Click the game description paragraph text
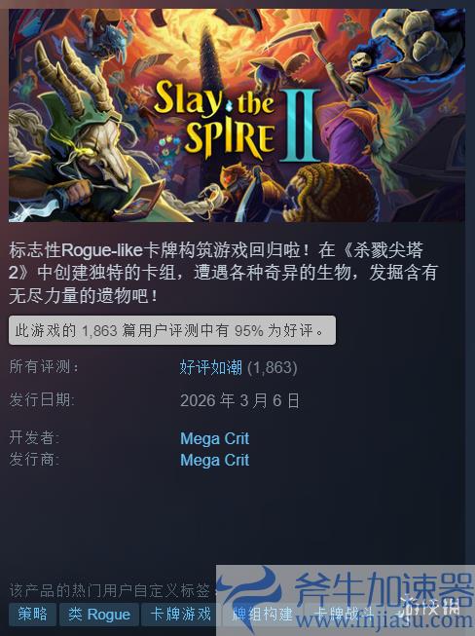Screen dimensions: 475x636 pyautogui.click(x=223, y=273)
